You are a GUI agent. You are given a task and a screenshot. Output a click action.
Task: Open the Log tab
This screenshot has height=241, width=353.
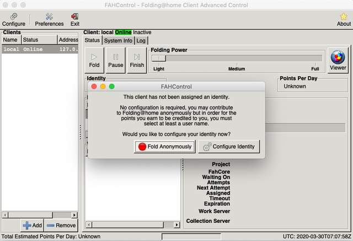point(141,40)
